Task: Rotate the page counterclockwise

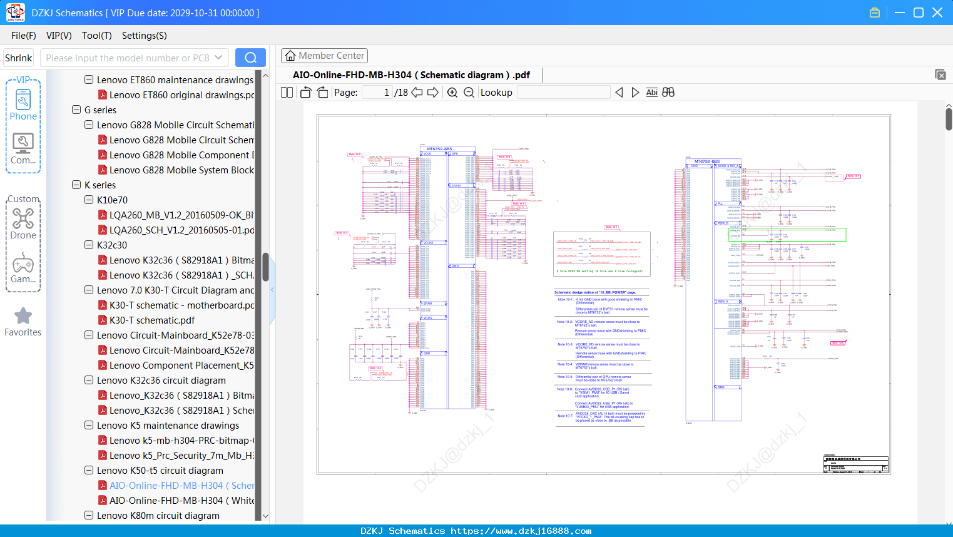Action: pyautogui.click(x=306, y=92)
